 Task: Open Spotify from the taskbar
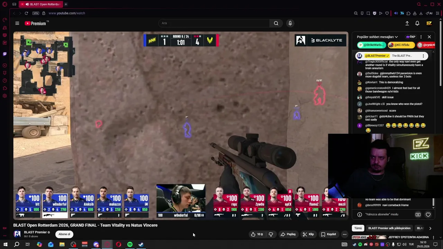pos(130,245)
